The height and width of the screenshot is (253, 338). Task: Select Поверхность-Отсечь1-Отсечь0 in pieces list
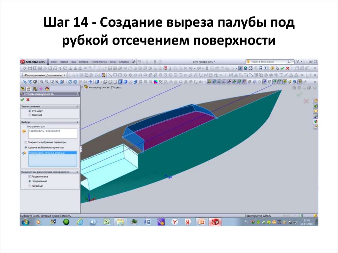pyautogui.click(x=52, y=153)
